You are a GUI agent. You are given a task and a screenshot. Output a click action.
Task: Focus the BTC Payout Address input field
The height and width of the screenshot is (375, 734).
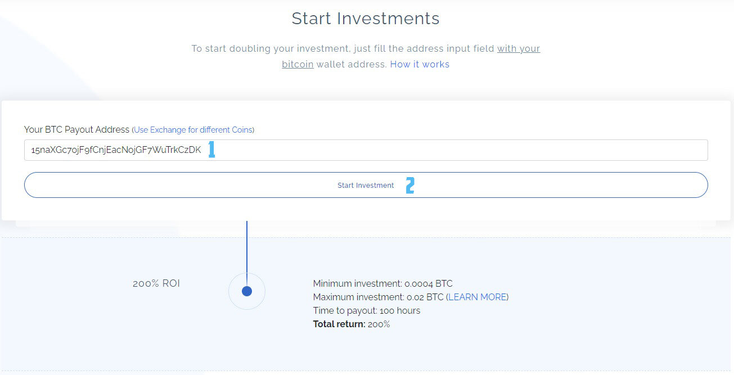(x=366, y=150)
